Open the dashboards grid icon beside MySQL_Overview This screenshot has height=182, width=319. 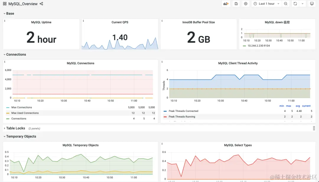point(5,4)
